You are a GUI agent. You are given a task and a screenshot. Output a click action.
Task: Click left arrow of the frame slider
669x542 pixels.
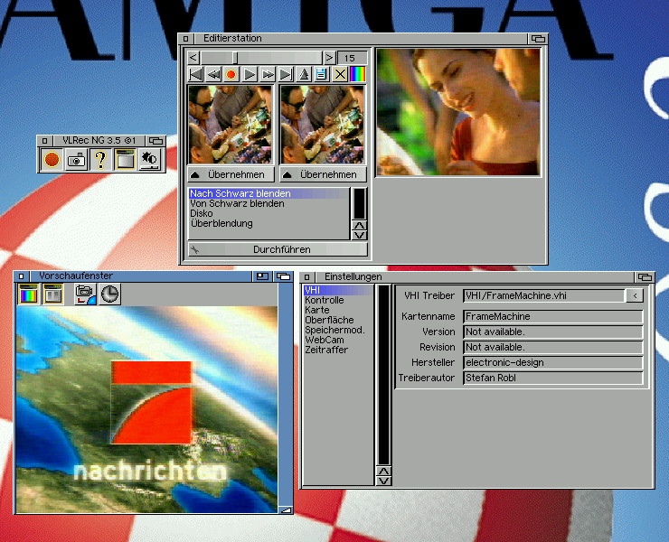[x=193, y=58]
